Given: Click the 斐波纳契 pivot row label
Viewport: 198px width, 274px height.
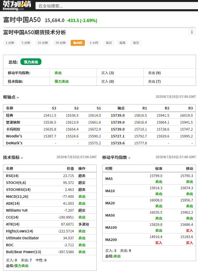Looking at the screenshot, I should 13,122.
